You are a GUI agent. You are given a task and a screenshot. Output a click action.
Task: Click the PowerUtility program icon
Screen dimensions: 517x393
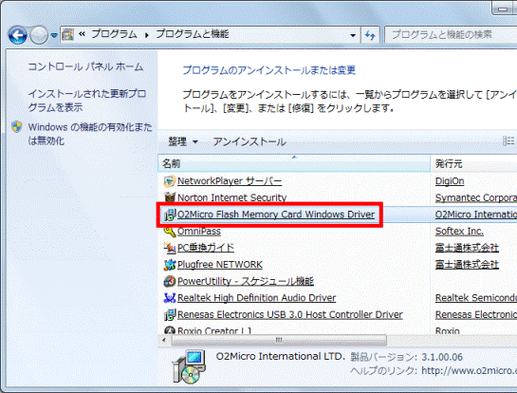click(x=170, y=282)
